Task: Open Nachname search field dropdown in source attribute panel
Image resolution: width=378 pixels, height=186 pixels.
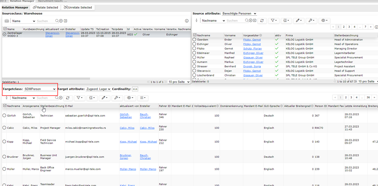Action: point(213,21)
